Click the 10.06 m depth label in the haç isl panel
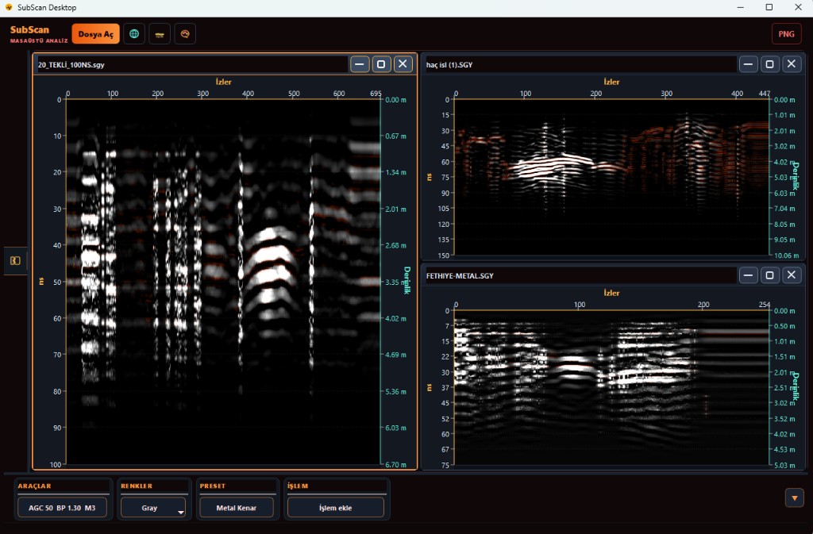Screen dimensions: 813x534 point(786,255)
